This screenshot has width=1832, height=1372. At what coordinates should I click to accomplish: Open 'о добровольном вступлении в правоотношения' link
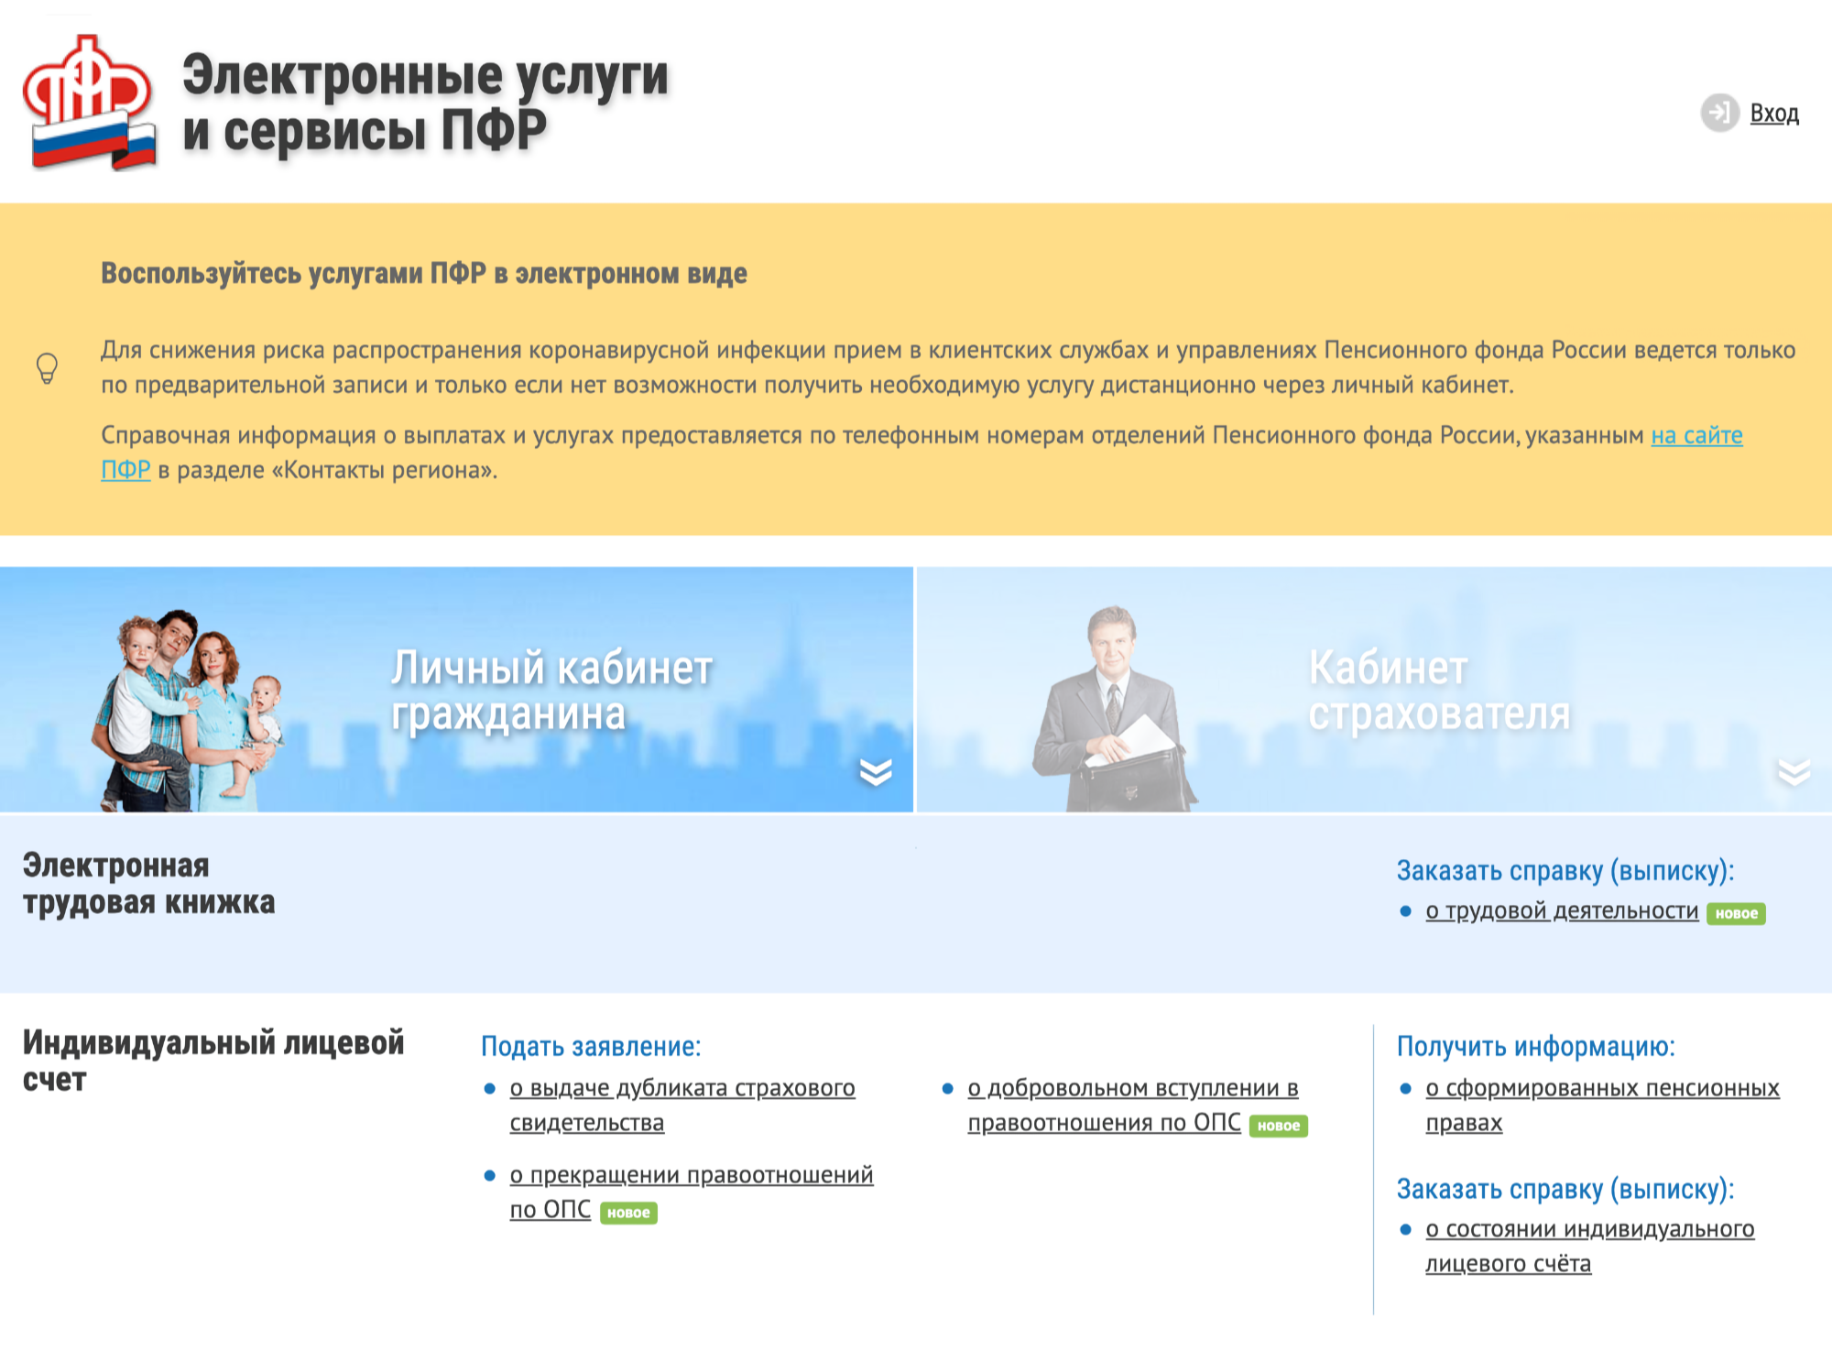pyautogui.click(x=1133, y=1105)
